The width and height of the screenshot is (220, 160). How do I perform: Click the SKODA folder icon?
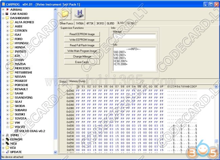pos(12,106)
